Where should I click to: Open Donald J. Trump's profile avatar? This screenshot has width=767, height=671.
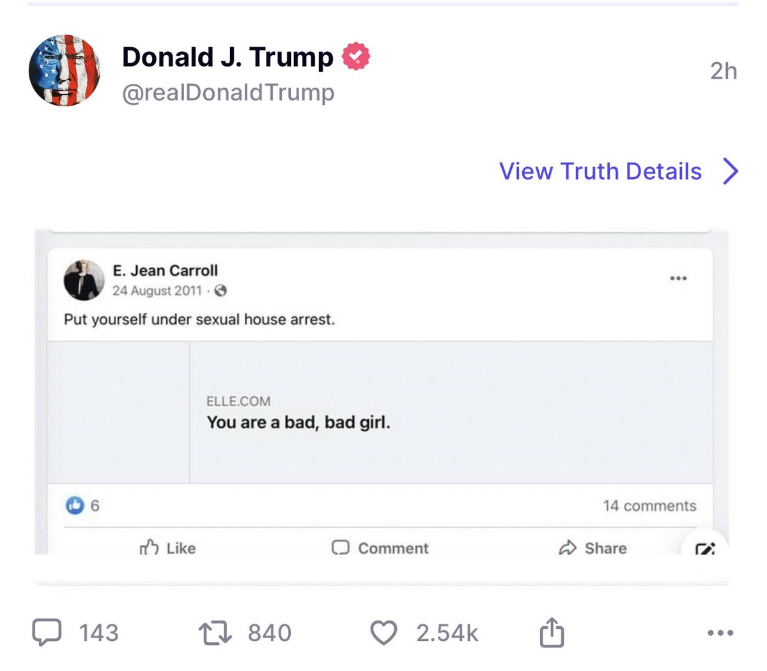pyautogui.click(x=65, y=70)
